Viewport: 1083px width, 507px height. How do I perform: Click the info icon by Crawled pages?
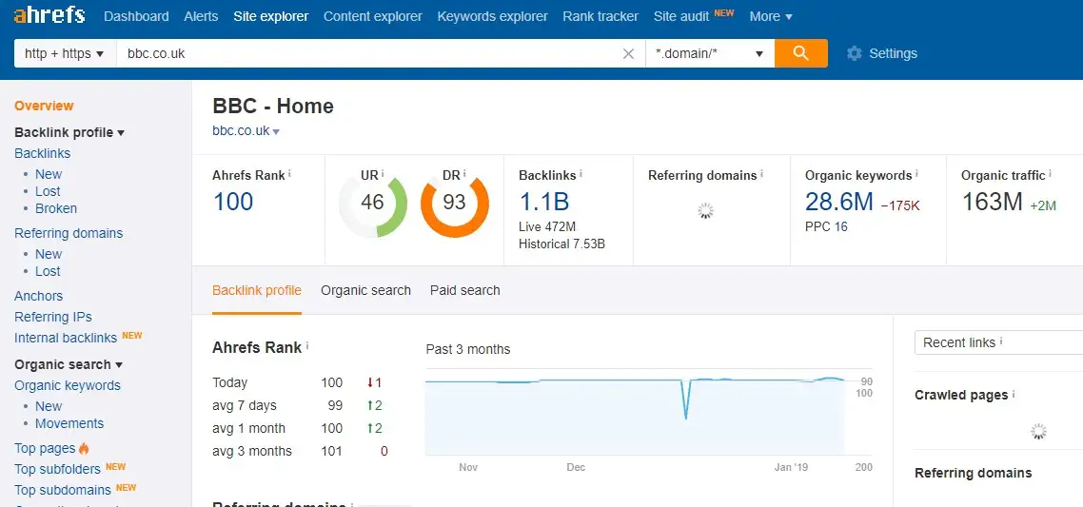pos(1014,394)
